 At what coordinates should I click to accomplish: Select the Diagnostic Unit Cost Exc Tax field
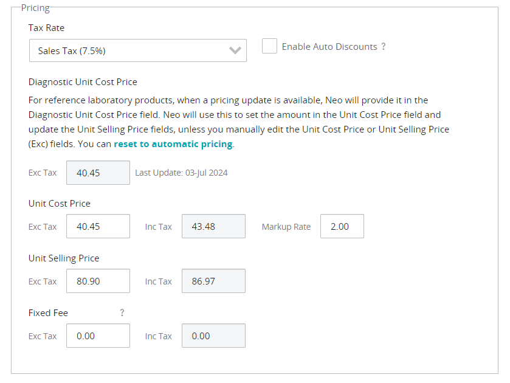tap(98, 173)
